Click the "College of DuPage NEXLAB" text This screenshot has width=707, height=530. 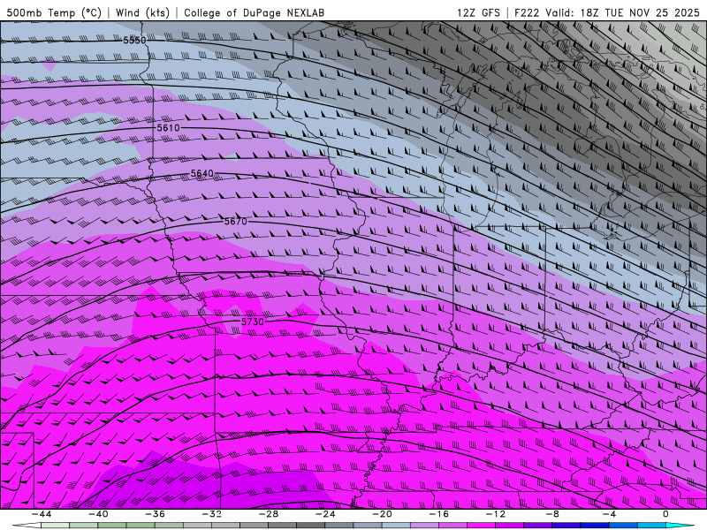(254, 12)
